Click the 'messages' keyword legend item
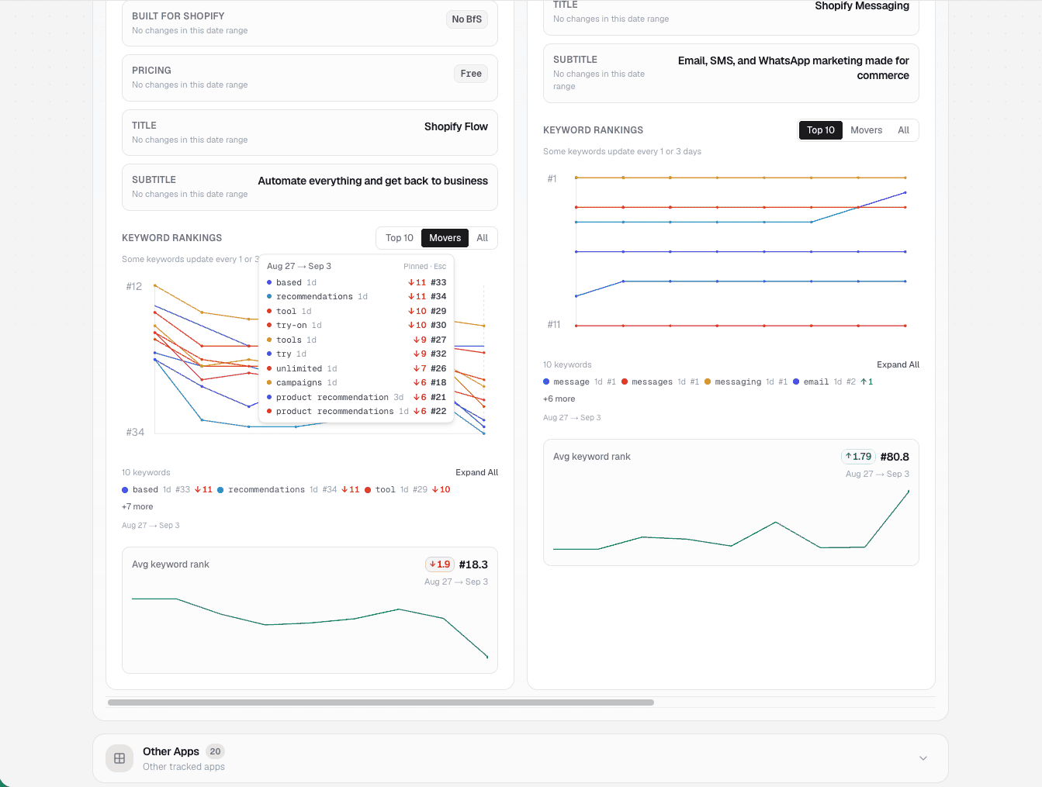The height and width of the screenshot is (787, 1042). (x=660, y=382)
